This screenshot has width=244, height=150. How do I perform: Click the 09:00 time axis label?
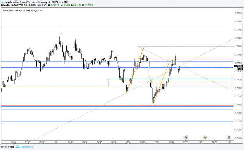coord(142,142)
